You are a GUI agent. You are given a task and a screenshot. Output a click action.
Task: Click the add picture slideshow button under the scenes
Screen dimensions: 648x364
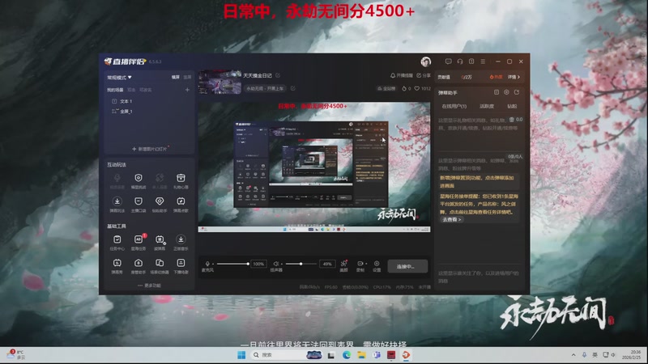click(x=150, y=149)
